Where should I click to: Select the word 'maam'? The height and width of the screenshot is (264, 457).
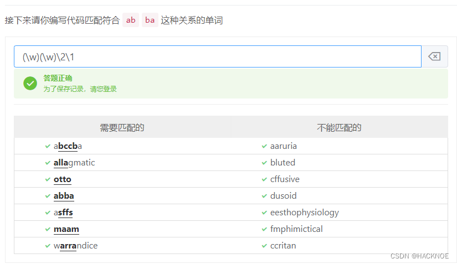click(66, 229)
